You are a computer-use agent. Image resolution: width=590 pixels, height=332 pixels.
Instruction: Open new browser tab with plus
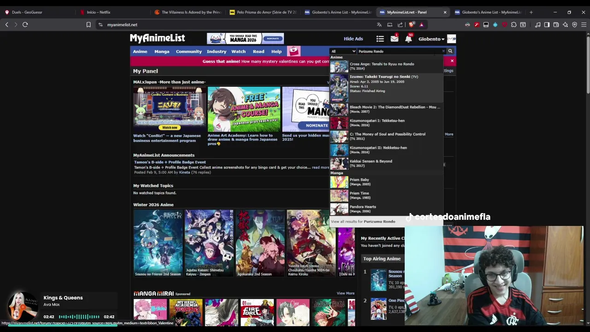531,12
